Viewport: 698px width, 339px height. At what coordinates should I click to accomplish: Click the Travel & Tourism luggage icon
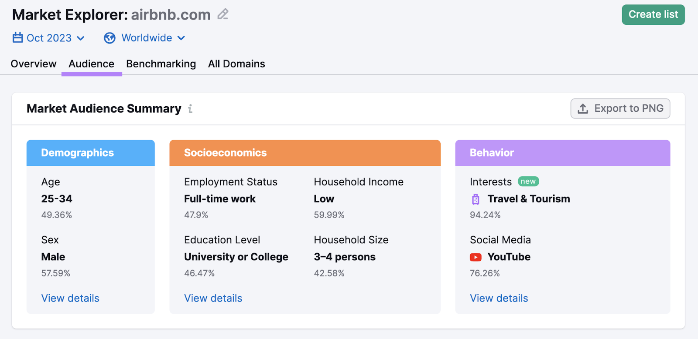tap(476, 199)
